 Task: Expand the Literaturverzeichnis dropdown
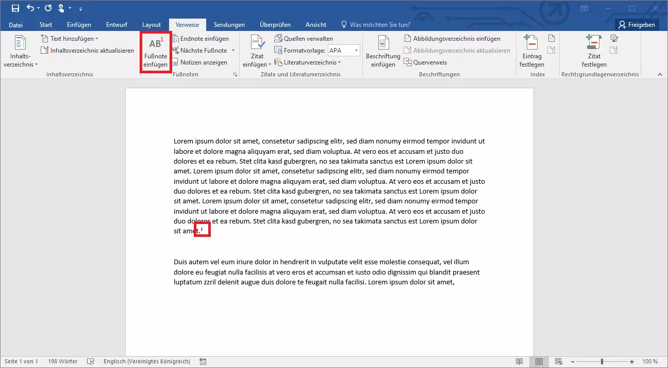pos(308,62)
